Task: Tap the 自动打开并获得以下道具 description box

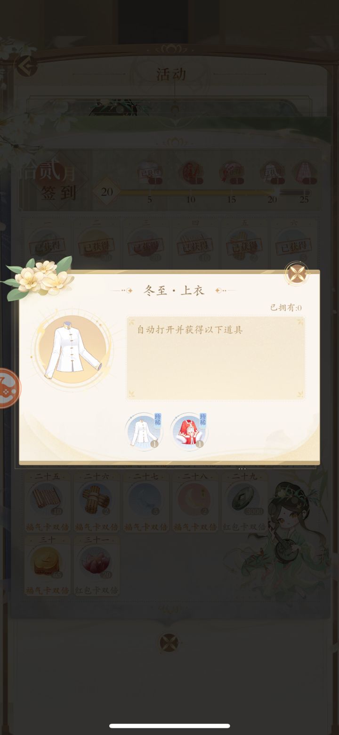Action: tap(216, 358)
